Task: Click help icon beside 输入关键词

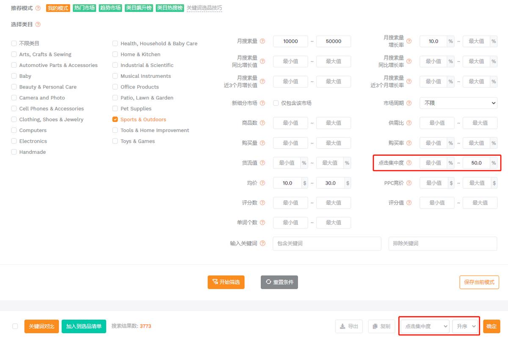Action: [x=262, y=243]
